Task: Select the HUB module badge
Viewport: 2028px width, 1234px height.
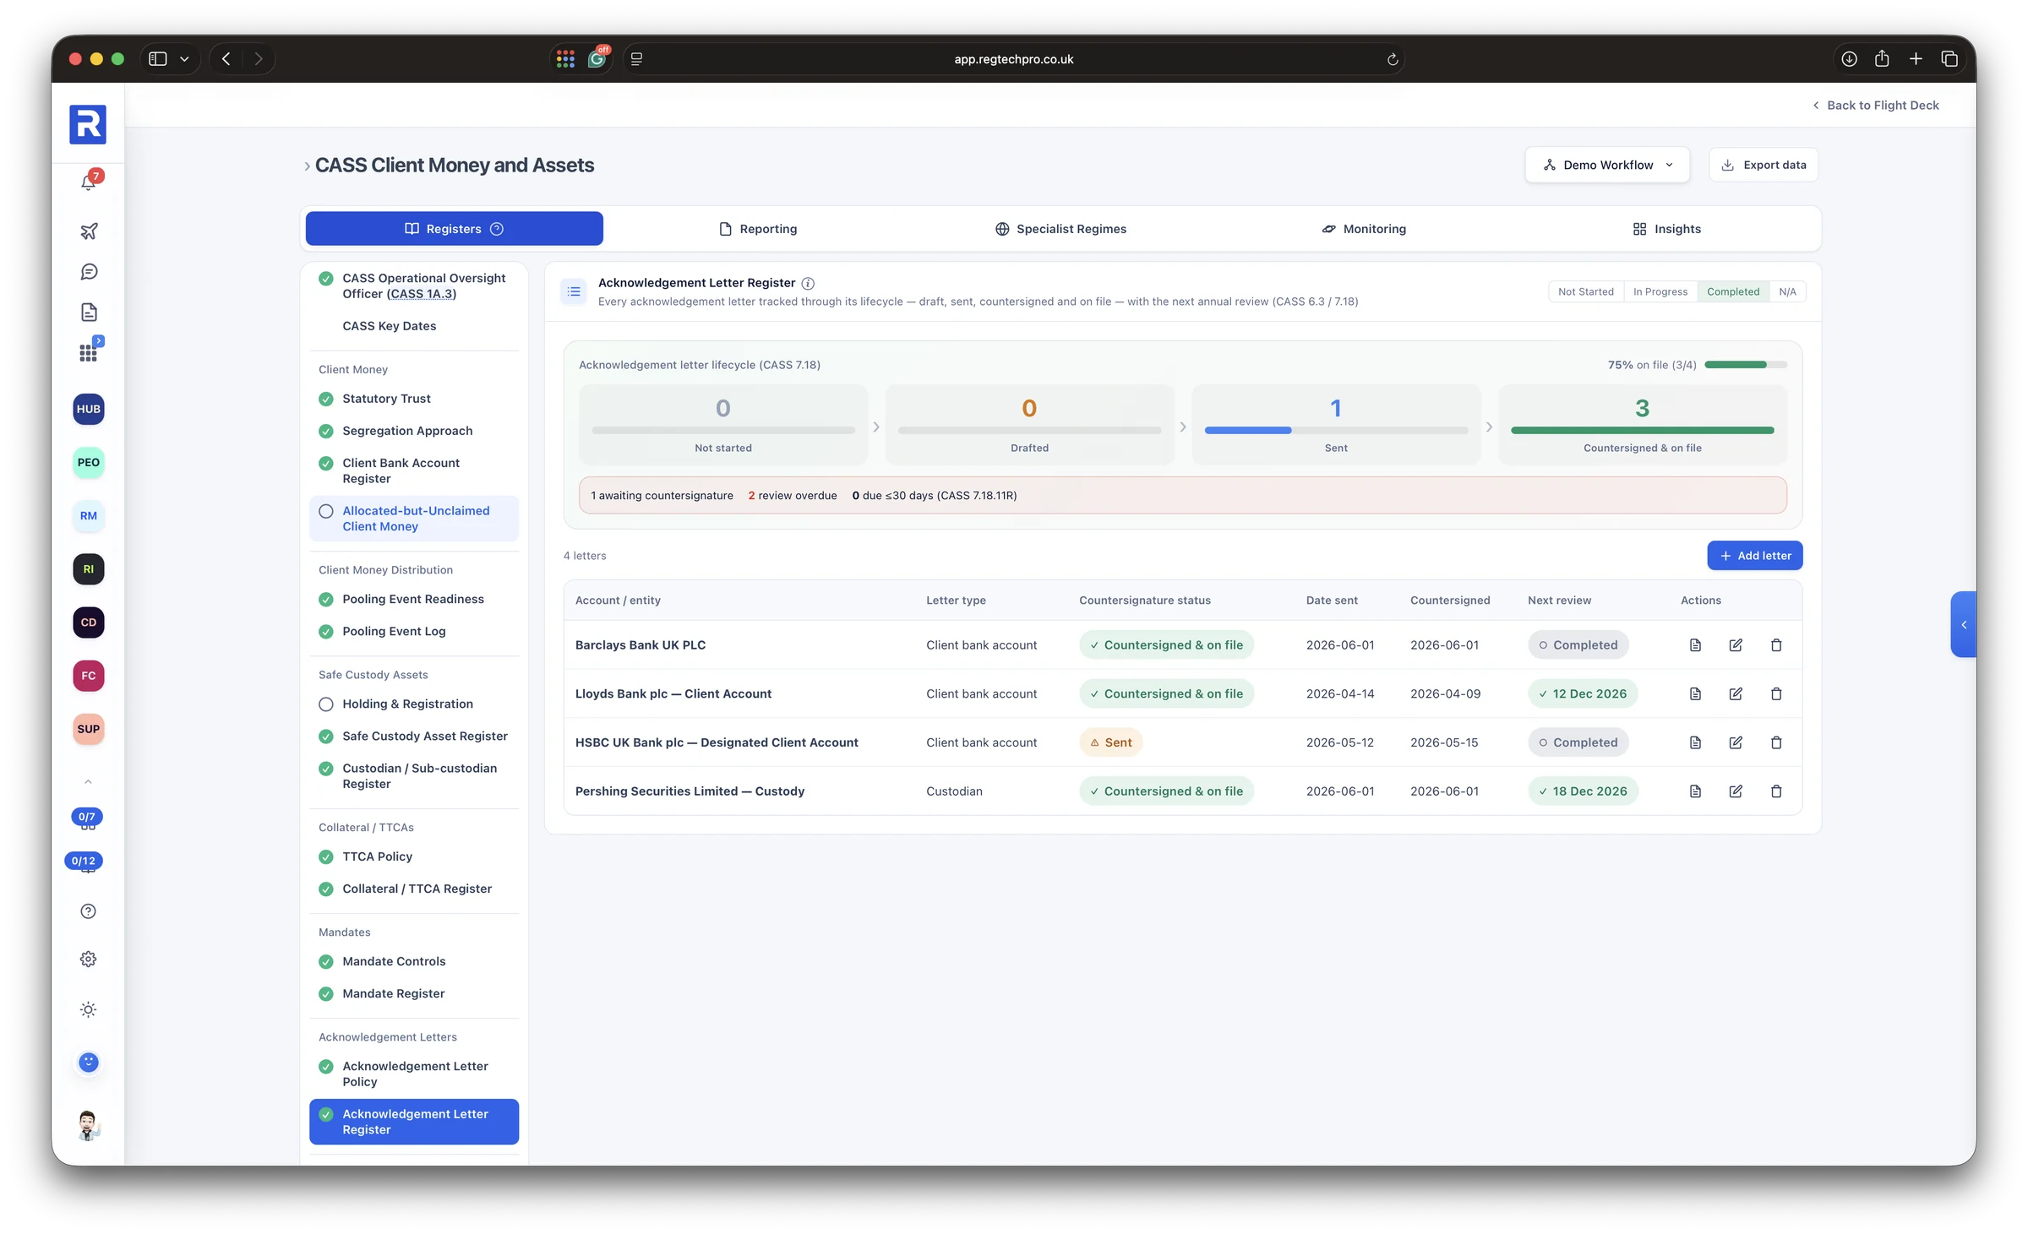Action: (89, 409)
